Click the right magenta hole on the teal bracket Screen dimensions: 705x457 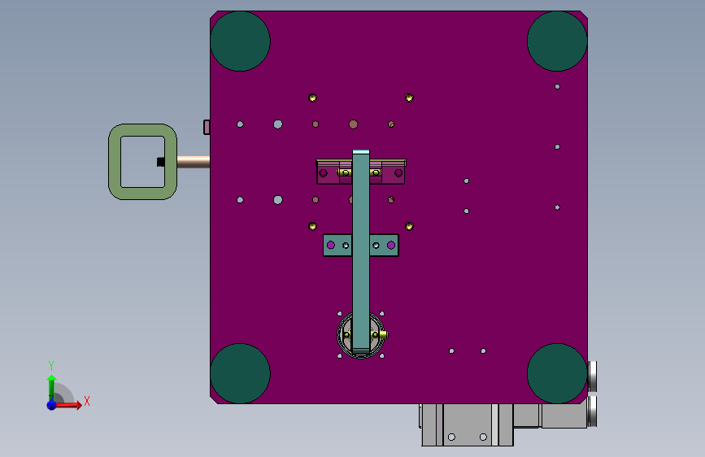click(391, 245)
